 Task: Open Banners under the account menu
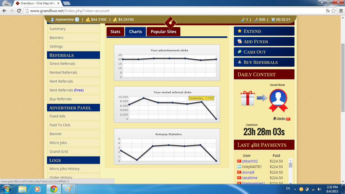tap(73, 38)
